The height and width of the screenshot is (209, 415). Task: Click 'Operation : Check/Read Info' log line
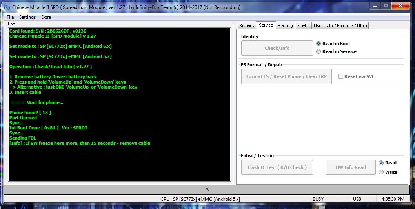(x=51, y=67)
